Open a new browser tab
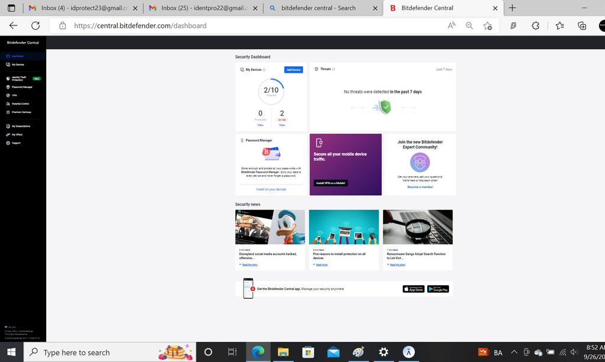This screenshot has height=362, width=605. (x=512, y=8)
